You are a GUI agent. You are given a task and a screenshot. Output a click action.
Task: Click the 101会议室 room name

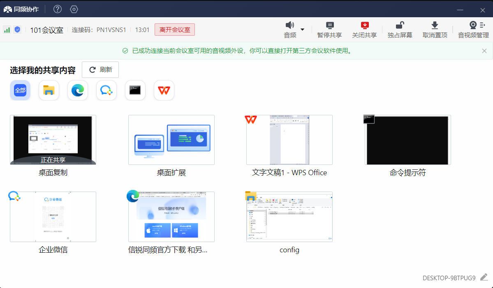pos(47,30)
